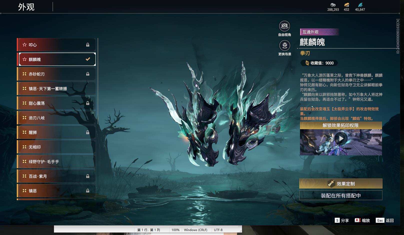Click lock icon on 叩心 row
Image resolution: width=404 pixels, height=235 pixels.
pos(88,45)
